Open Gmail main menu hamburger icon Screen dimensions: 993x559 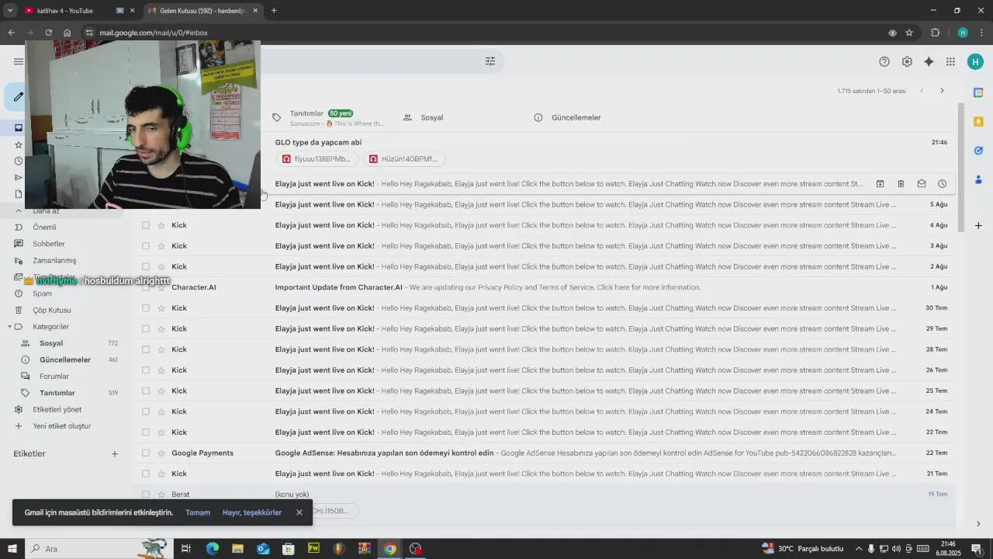(x=19, y=61)
